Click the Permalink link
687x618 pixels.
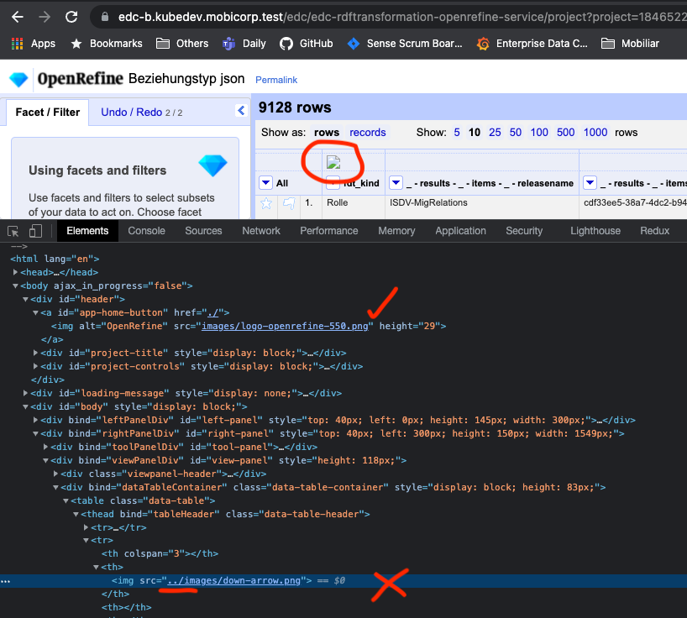point(276,80)
